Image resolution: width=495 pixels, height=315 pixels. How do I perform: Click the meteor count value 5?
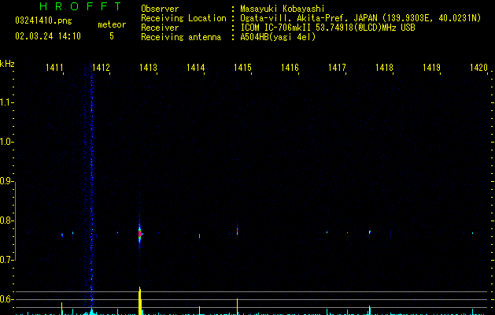(x=112, y=36)
